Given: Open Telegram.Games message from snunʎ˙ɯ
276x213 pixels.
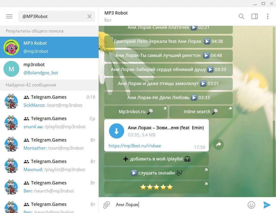Looking at the screenshot, I should [x=49, y=122].
